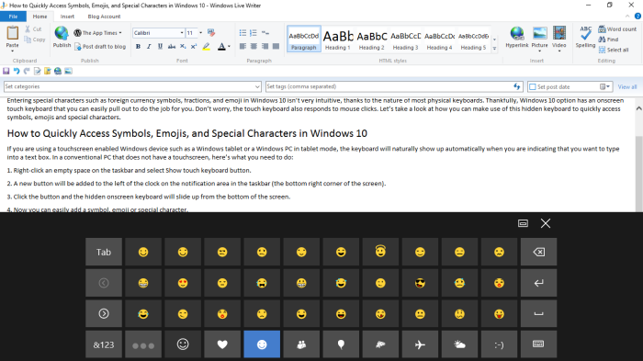Toggle Superscript formatting
Screen dimensions: 643x361
tap(194, 47)
